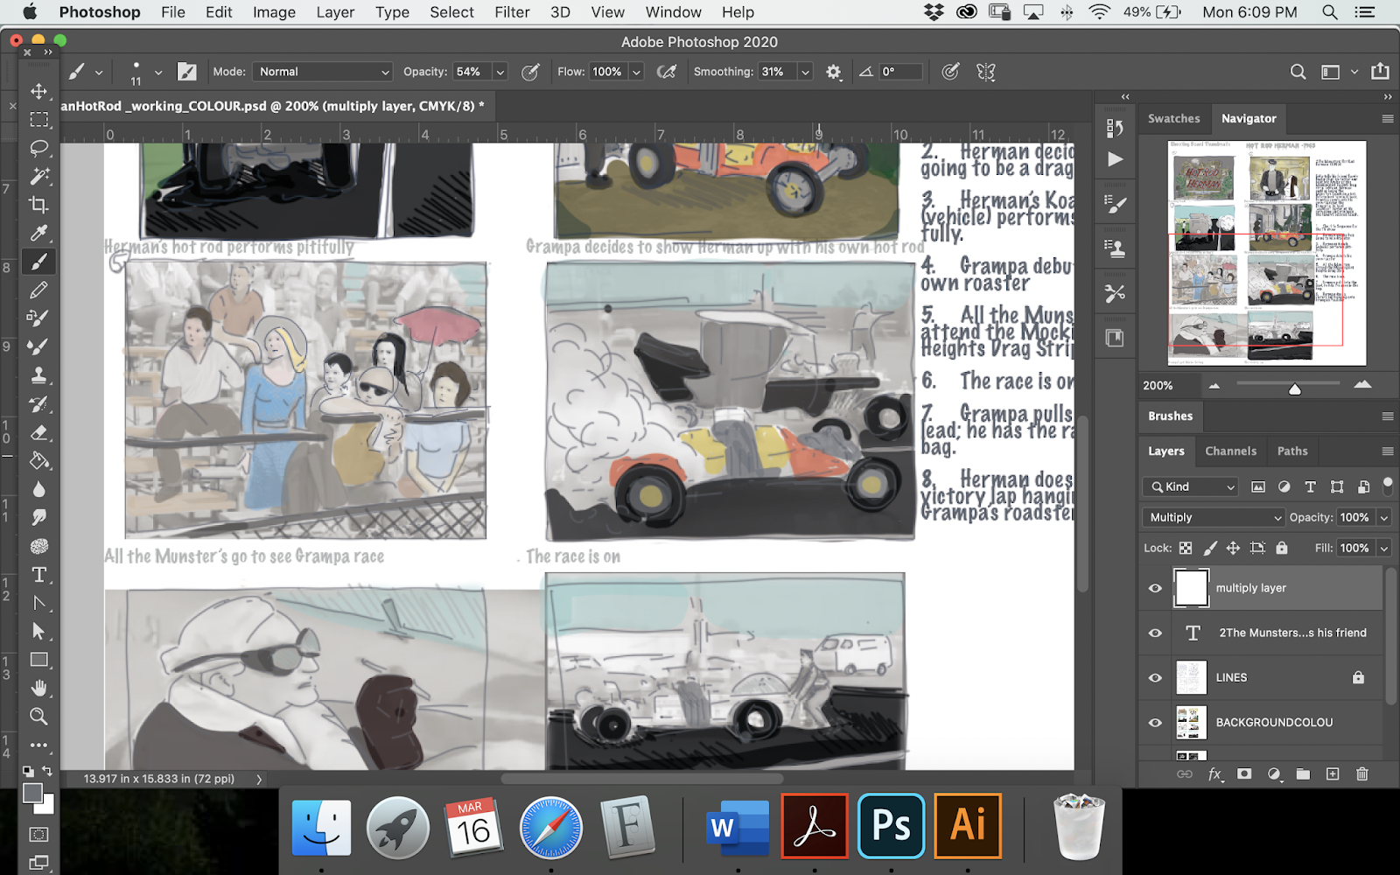The width and height of the screenshot is (1400, 875).
Task: Toggle lock transparent pixels
Action: click(1186, 548)
